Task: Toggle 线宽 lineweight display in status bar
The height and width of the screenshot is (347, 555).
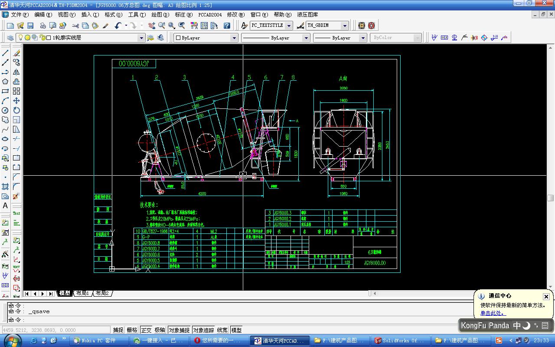Action: point(222,330)
